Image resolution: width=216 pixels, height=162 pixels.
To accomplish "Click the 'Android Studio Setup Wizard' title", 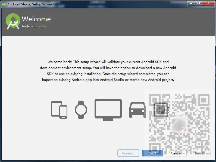I will [x=30, y=4].
